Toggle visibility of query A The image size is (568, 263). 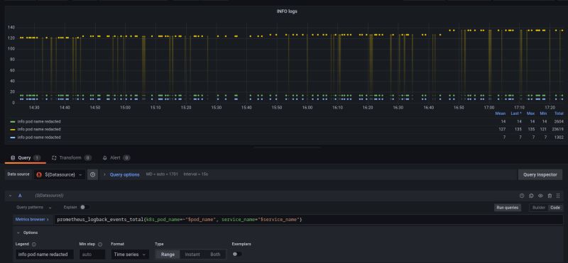pyautogui.click(x=540, y=196)
